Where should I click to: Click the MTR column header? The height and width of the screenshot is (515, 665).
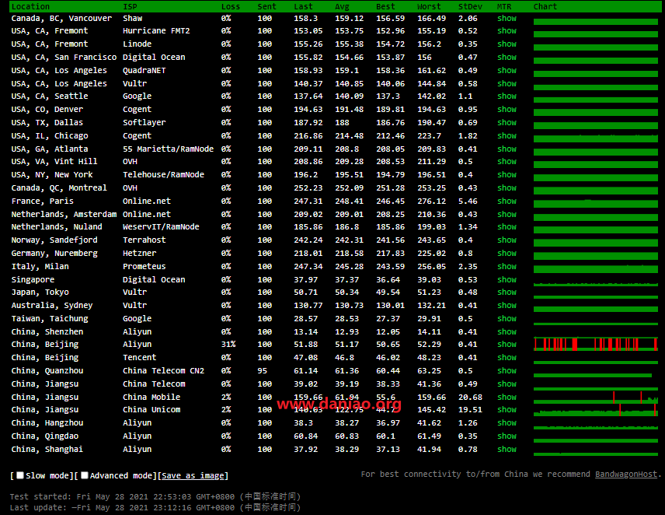pyautogui.click(x=504, y=6)
